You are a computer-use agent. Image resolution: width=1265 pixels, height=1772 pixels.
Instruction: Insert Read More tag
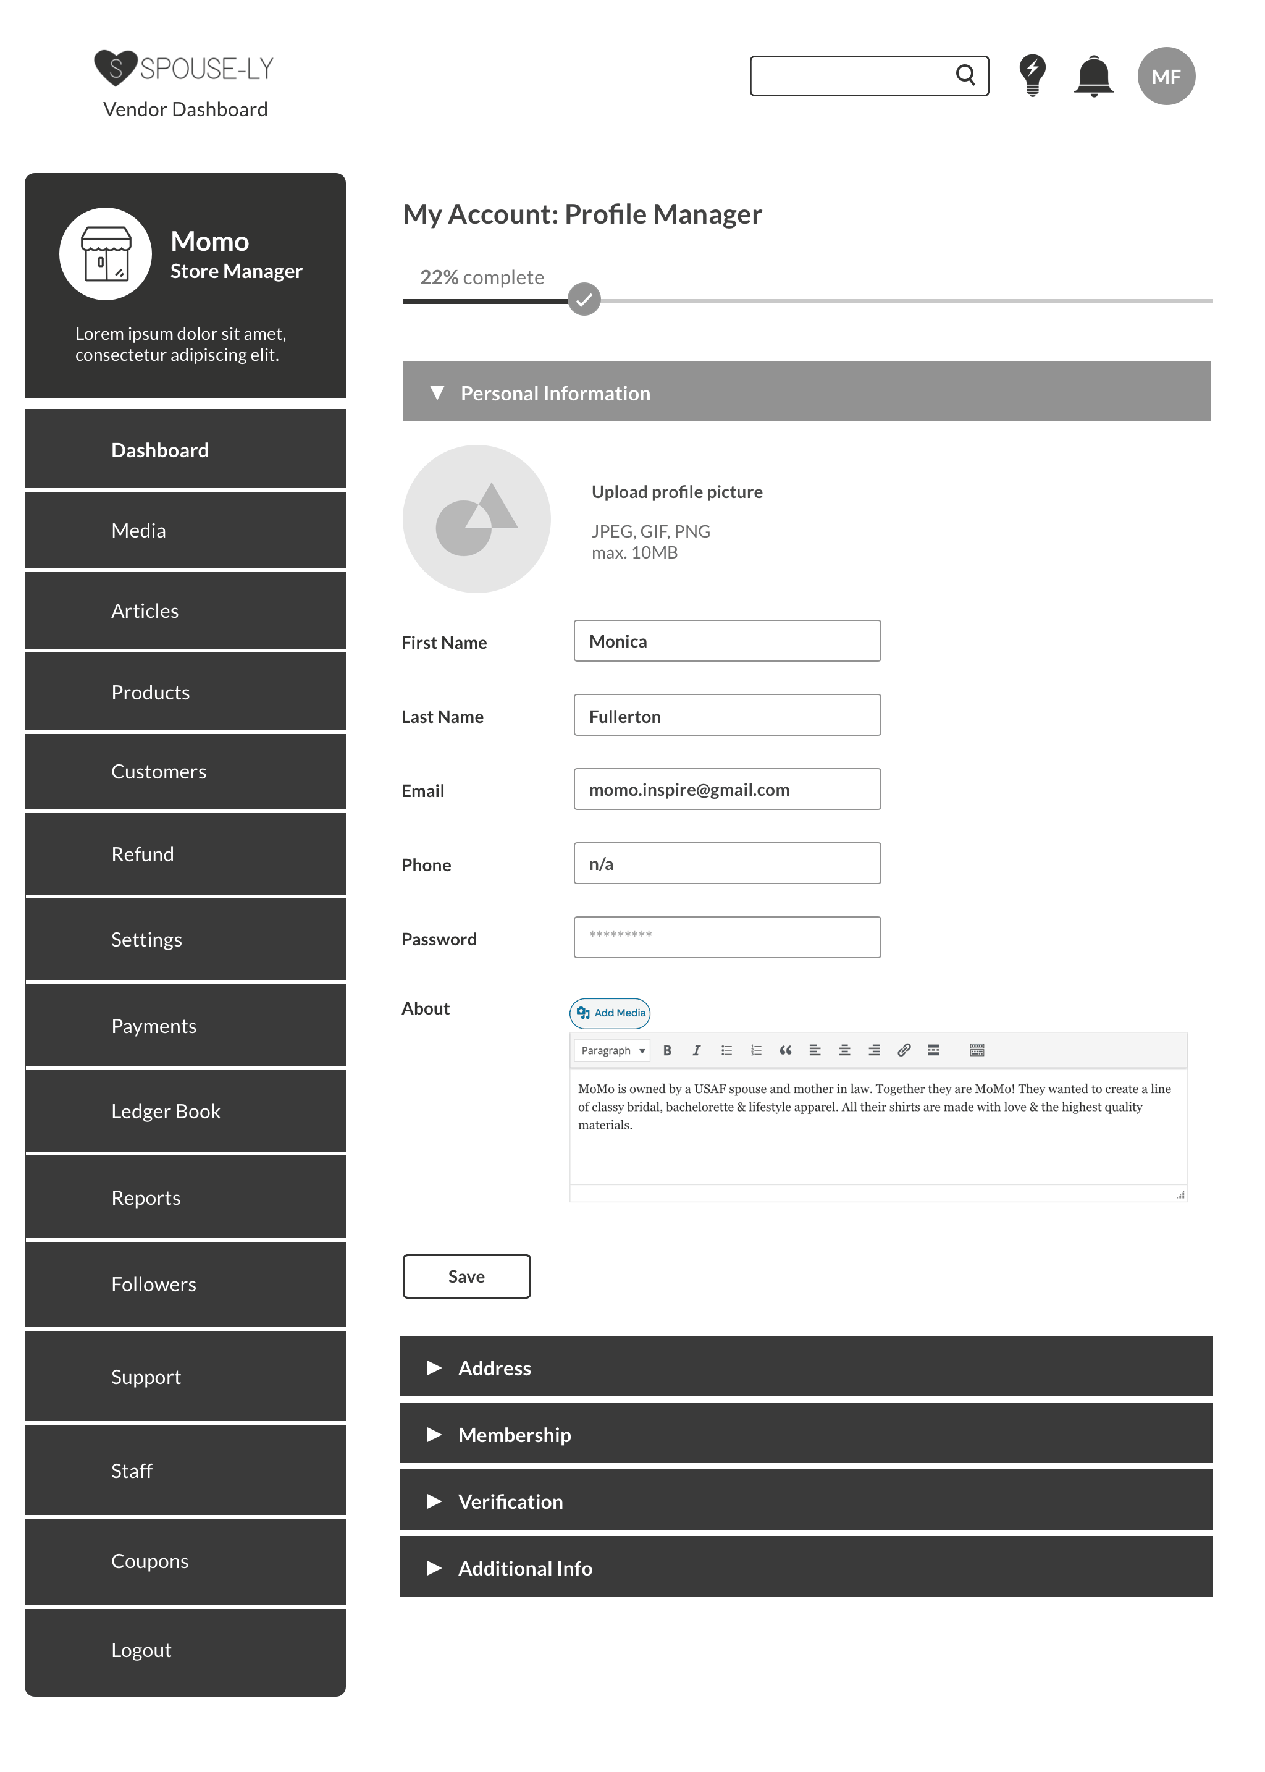pos(933,1050)
